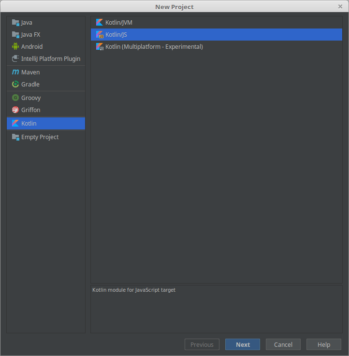
Task: Select the highlighted Kotlin/JS entry
Action: click(x=216, y=34)
